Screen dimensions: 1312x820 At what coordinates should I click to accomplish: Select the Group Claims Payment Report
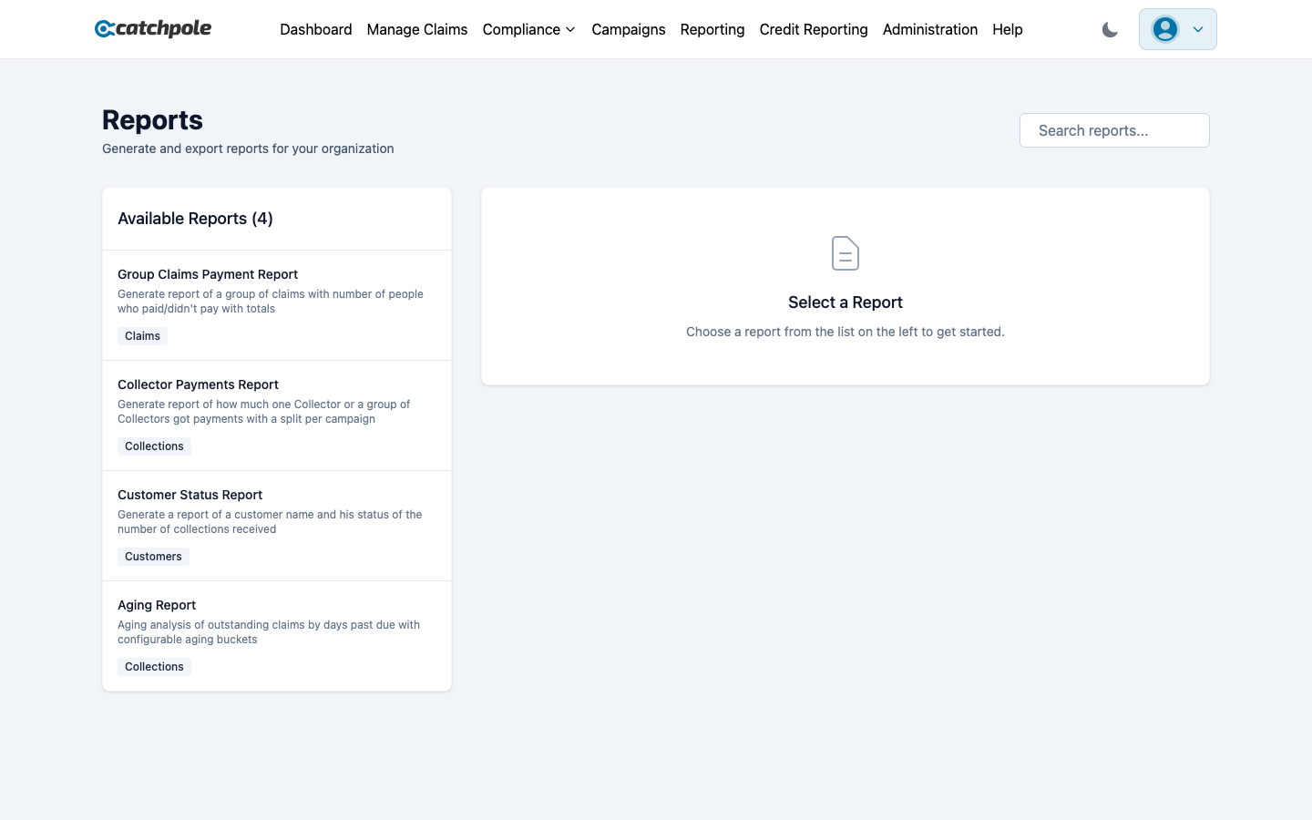tap(276, 304)
